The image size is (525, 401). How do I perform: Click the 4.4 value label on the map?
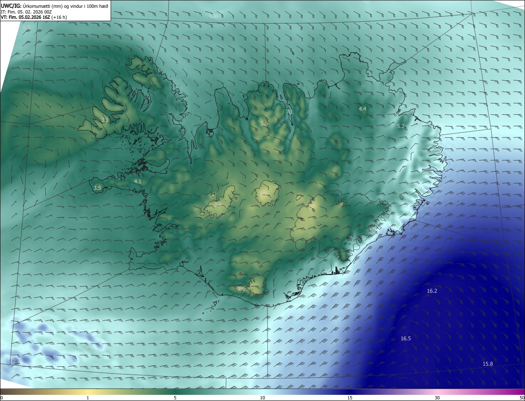coord(363,109)
